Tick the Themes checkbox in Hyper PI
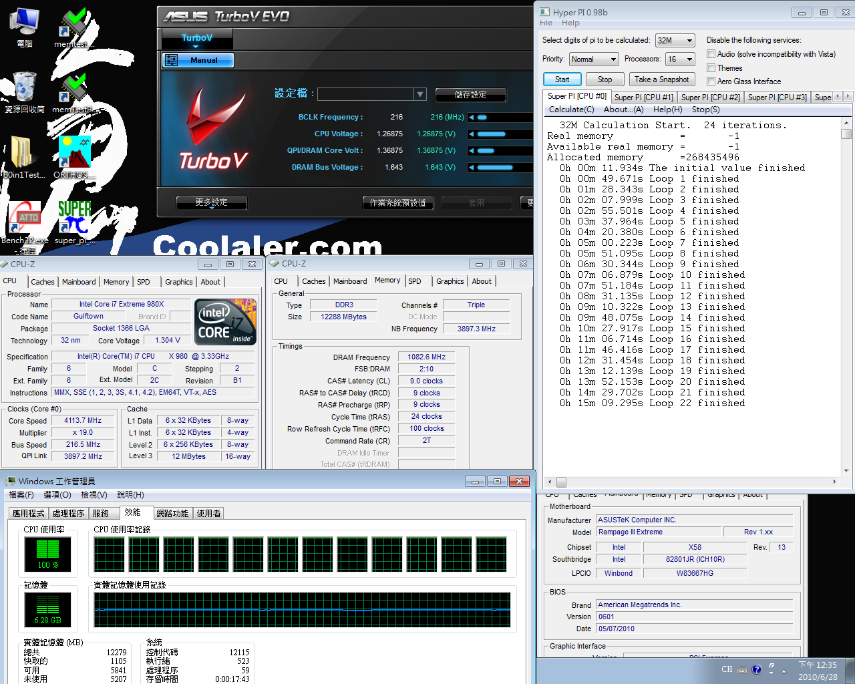 pyautogui.click(x=711, y=68)
